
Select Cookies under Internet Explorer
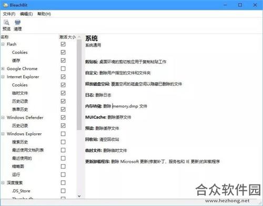click(20, 85)
